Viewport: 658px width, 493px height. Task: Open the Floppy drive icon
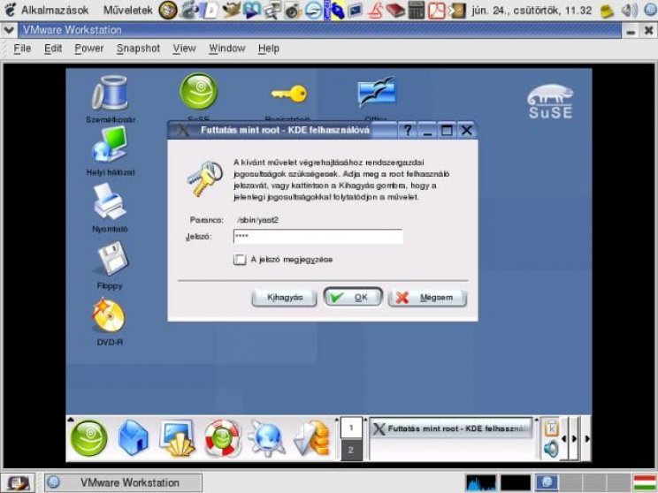click(x=112, y=258)
